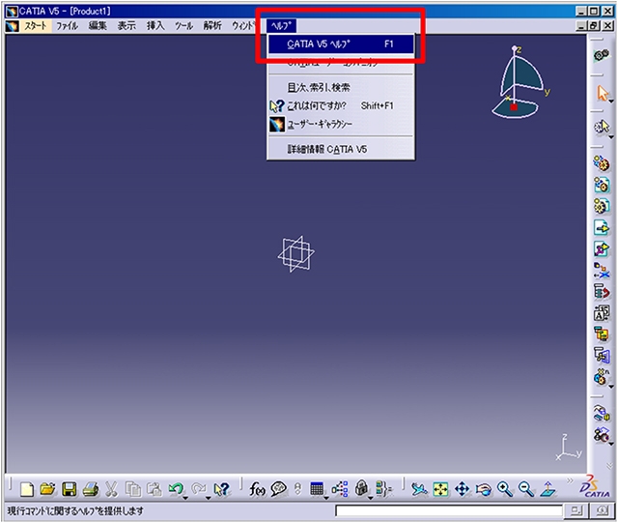Show hidden bottom toolbar items via » chevron

point(570,480)
